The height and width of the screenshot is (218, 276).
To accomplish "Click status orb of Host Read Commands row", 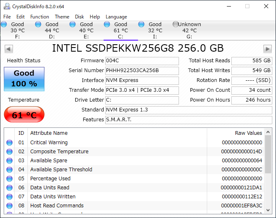I will point(9,206).
